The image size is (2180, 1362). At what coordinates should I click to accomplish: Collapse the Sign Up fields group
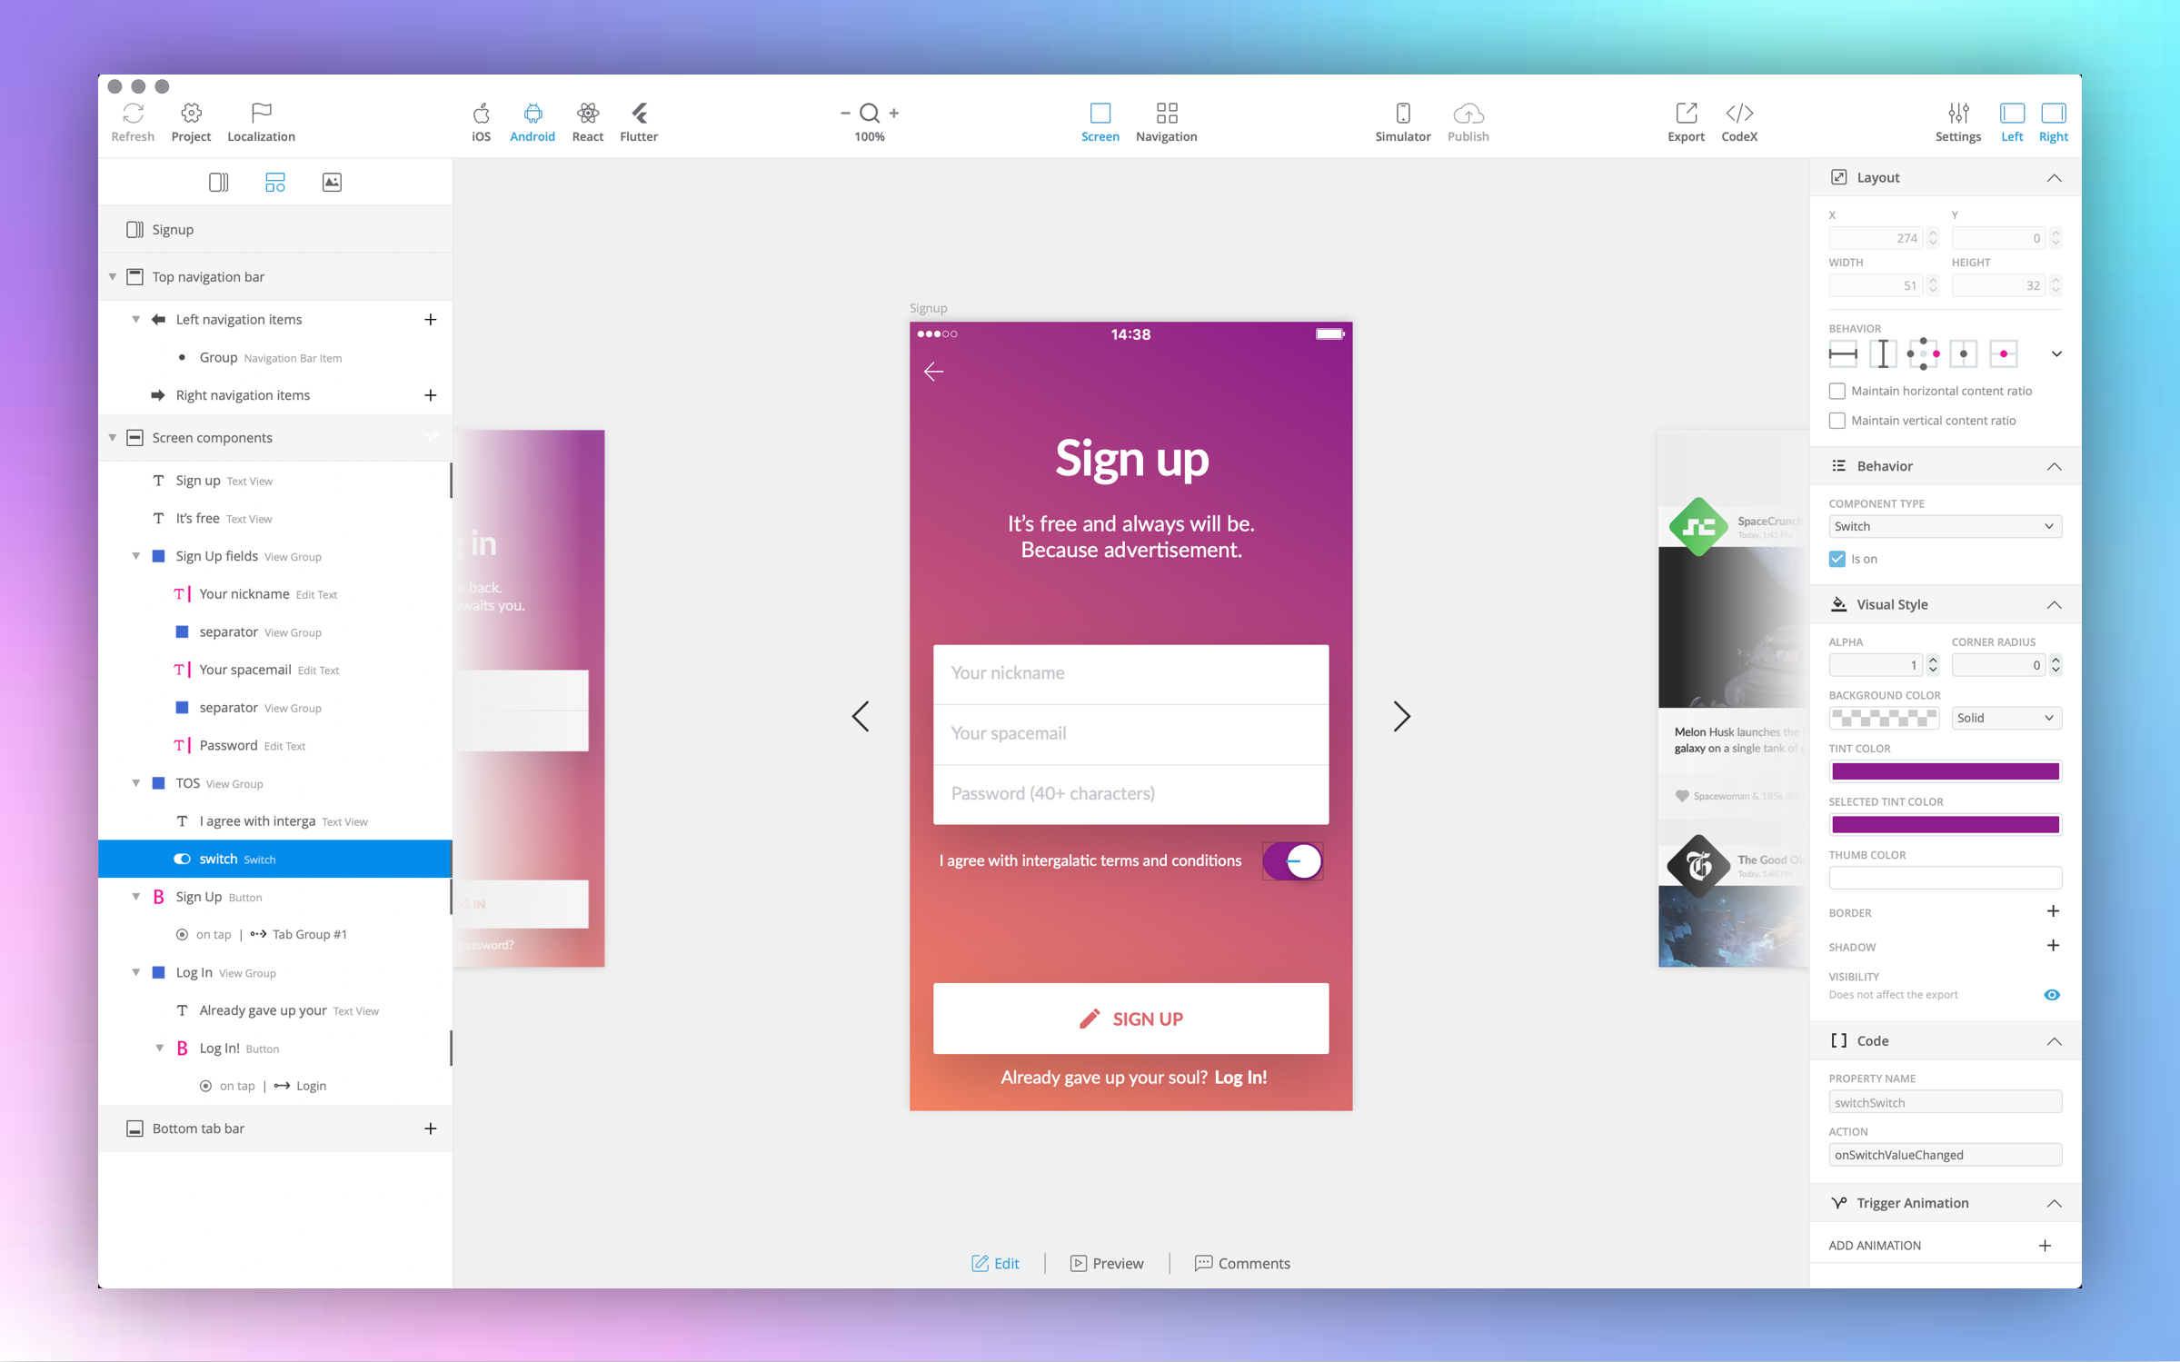click(x=136, y=556)
